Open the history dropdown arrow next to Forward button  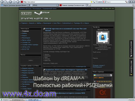(x=8, y=2)
